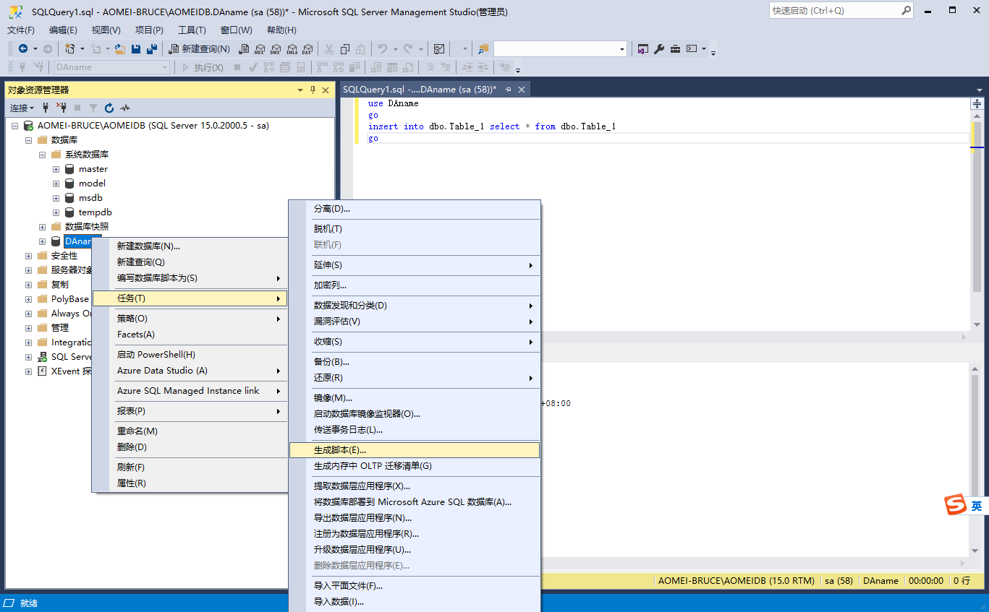Click the insert into statement line
Image resolution: width=989 pixels, height=612 pixels.
click(492, 126)
